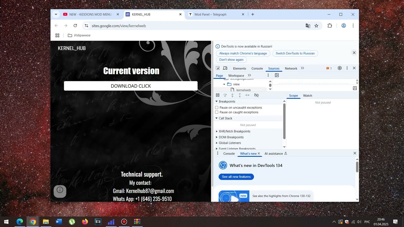The height and width of the screenshot is (227, 404).
Task: Bookmark this page with the star icon
Action: [316, 26]
